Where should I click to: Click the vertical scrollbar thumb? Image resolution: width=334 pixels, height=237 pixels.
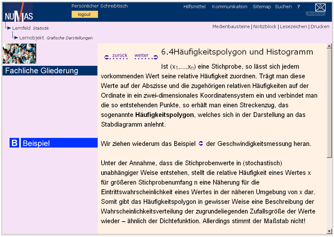(x=329, y=103)
